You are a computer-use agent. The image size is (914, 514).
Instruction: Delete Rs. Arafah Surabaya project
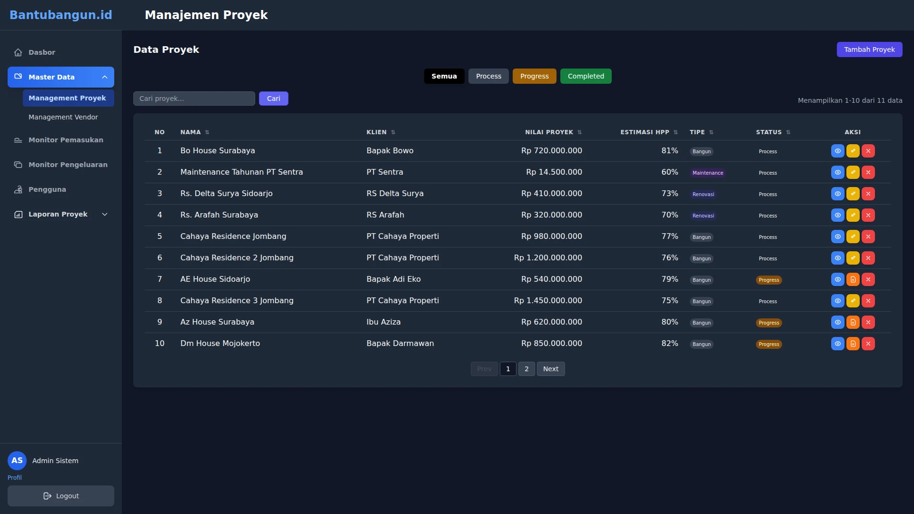(868, 215)
